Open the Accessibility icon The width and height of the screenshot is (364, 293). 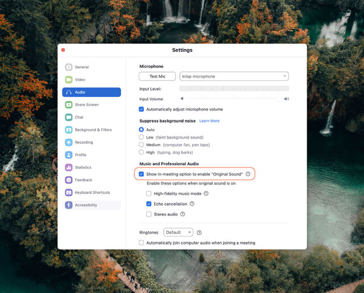(x=68, y=205)
